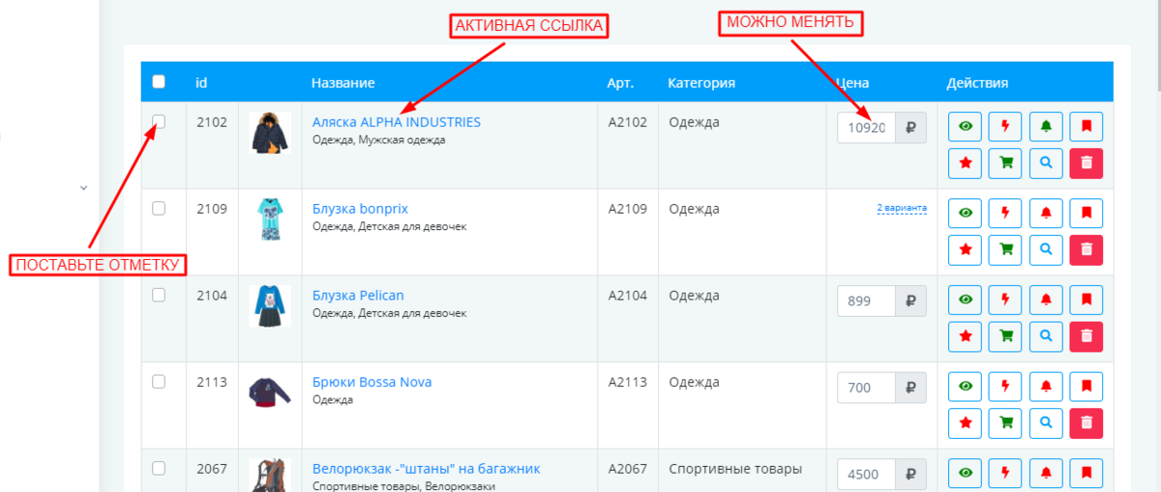Click the red trash icon for Аляска row

[x=1086, y=163]
